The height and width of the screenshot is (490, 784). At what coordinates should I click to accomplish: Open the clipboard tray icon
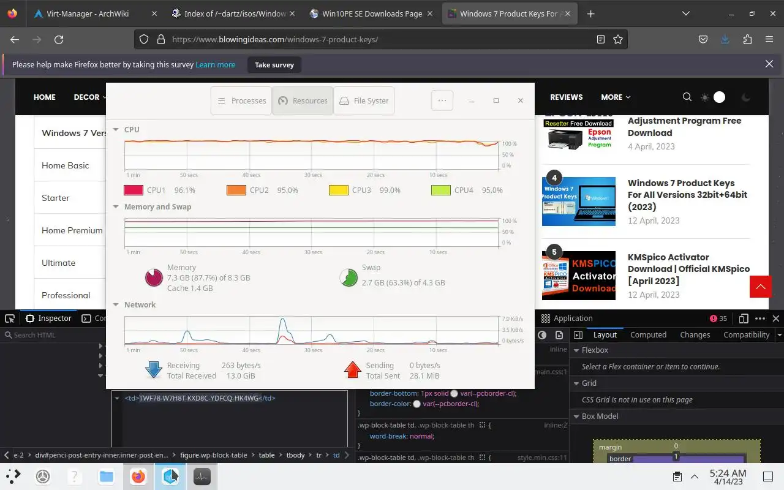(677, 477)
